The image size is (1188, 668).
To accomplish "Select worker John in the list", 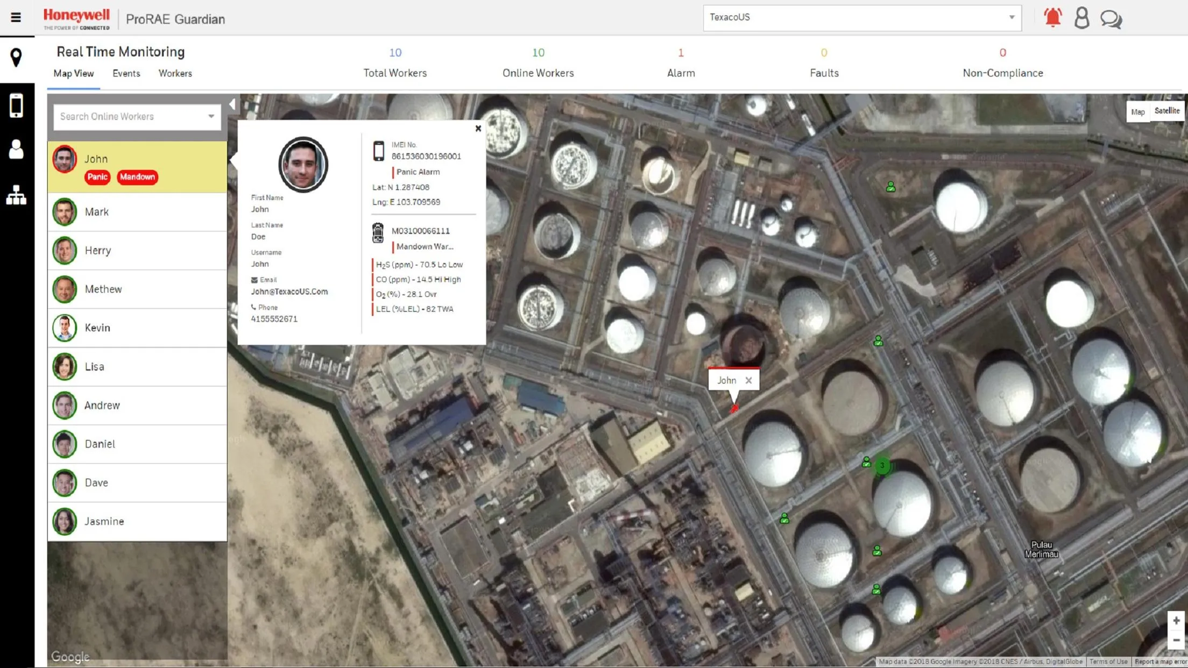I will click(137, 167).
